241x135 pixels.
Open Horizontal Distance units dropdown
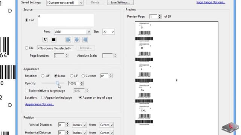pos(79,132)
